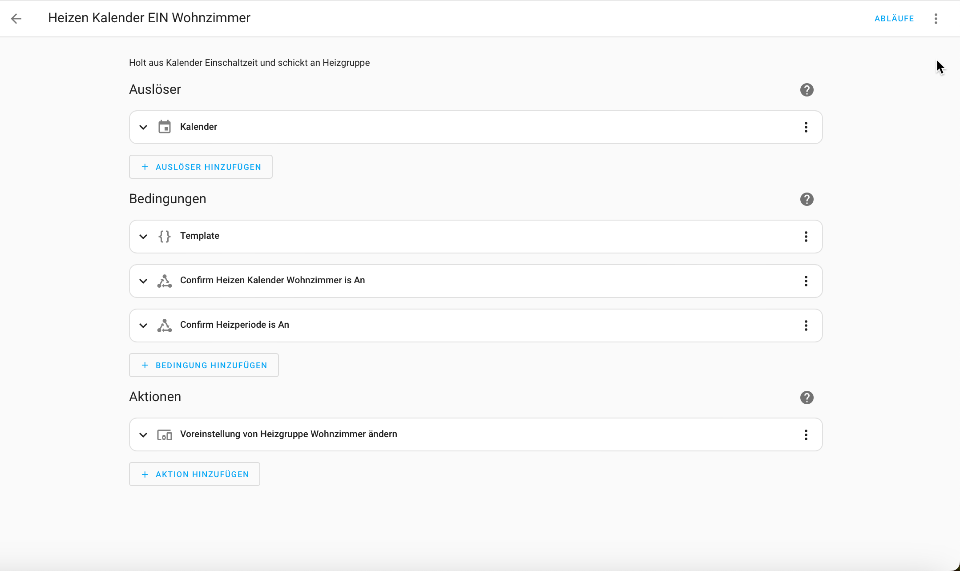This screenshot has height=571, width=960.
Task: Expand the Template condition chevron
Action: click(x=143, y=237)
